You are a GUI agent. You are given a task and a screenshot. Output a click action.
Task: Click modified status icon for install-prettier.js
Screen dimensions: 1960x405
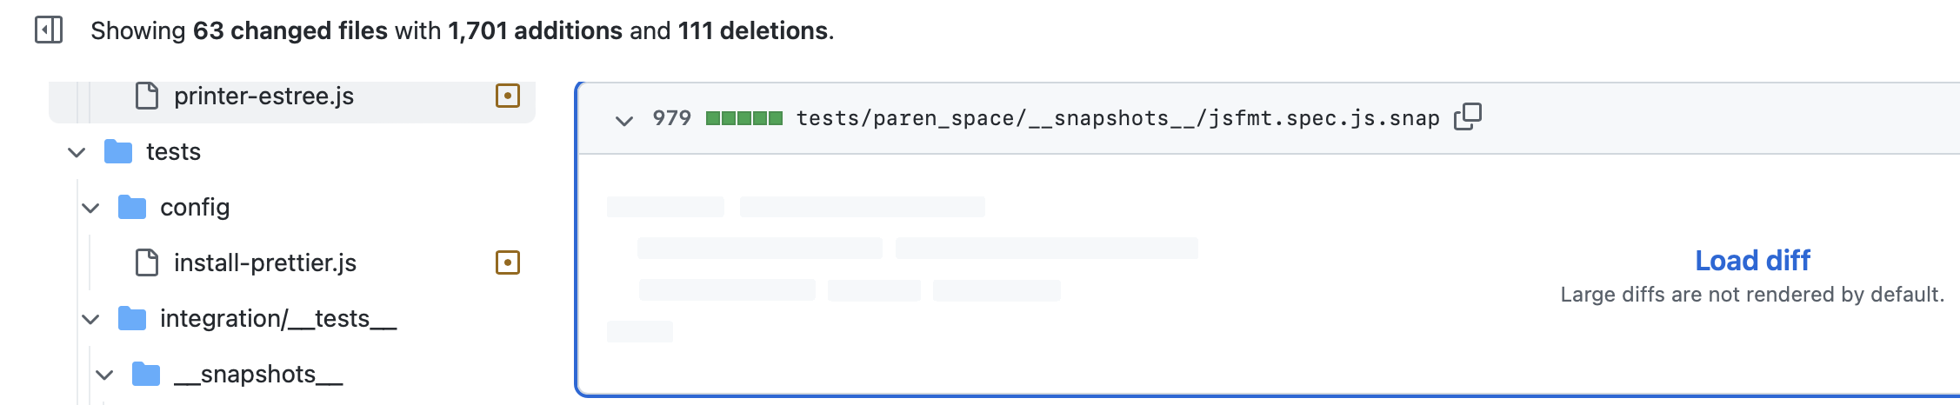coord(507,262)
